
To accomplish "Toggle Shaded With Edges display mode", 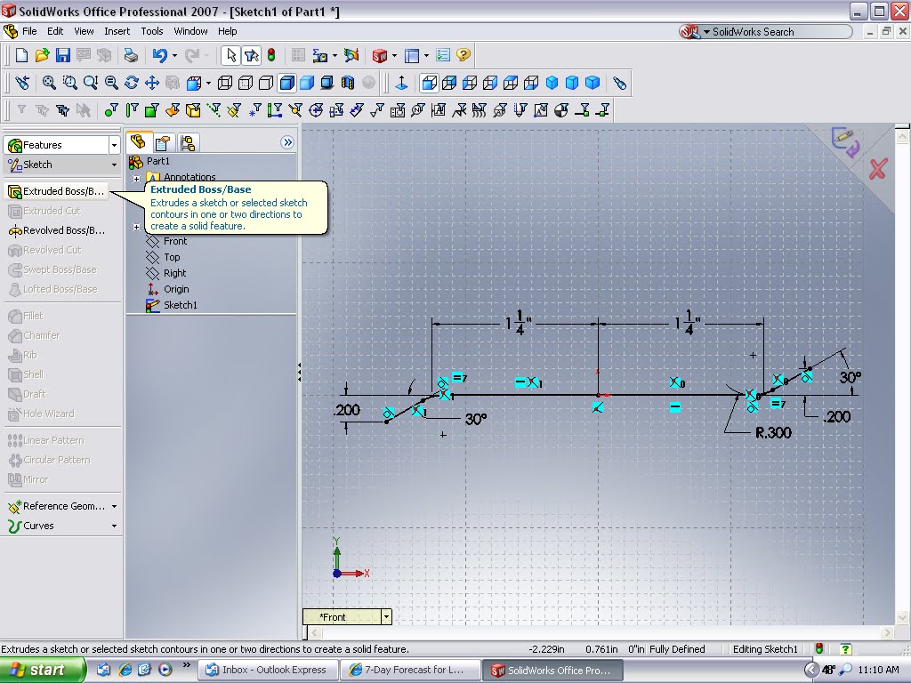I will (x=286, y=83).
